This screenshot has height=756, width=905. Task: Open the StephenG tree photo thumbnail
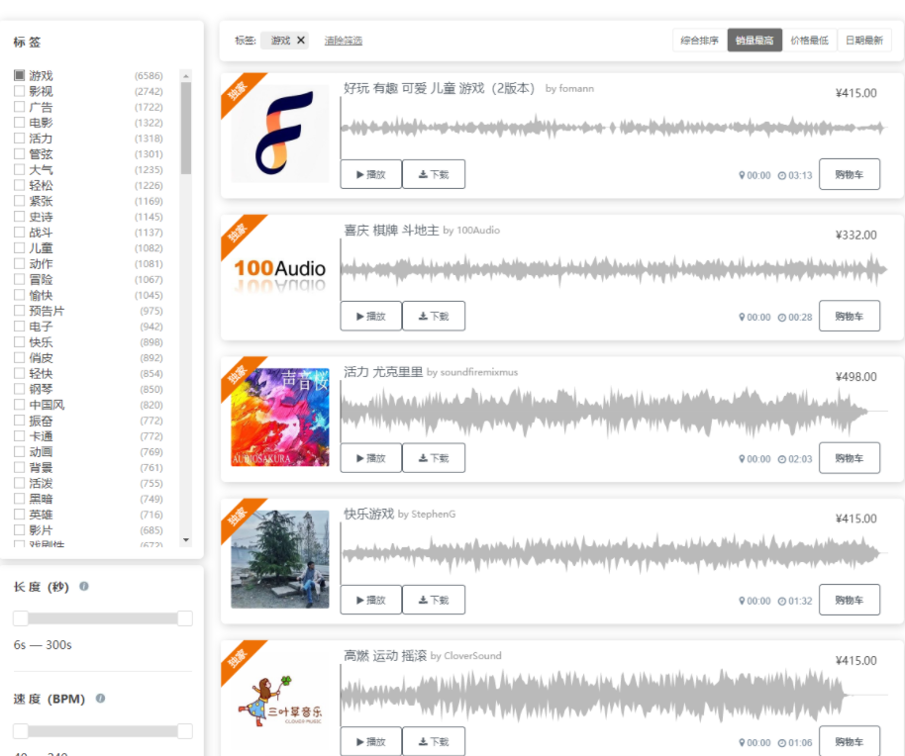pos(280,559)
